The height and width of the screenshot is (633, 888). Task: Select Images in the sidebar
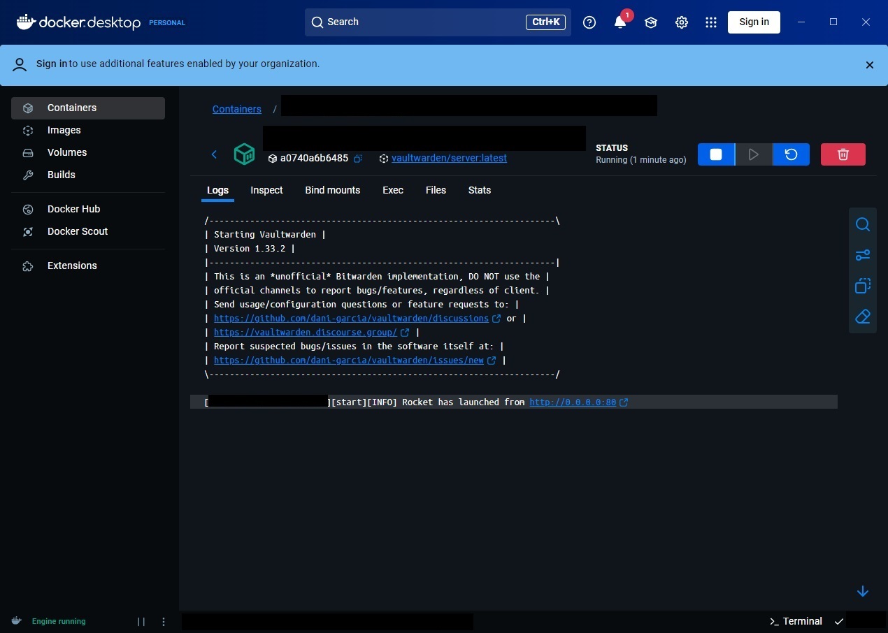pyautogui.click(x=88, y=130)
